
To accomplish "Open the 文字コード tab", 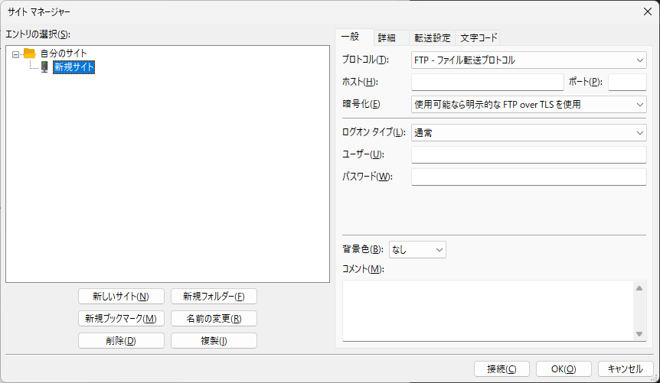I will [x=479, y=37].
